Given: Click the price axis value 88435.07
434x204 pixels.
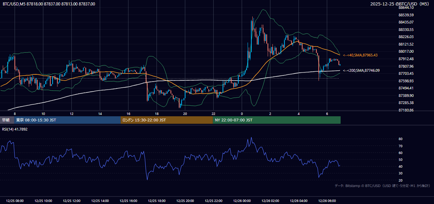Looking at the screenshot, I should click(x=406, y=22).
